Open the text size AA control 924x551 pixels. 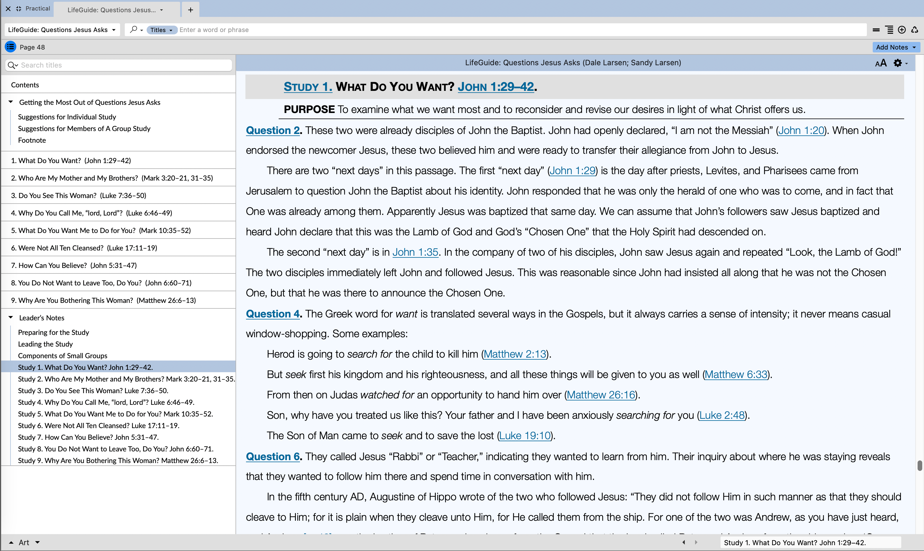pyautogui.click(x=881, y=63)
